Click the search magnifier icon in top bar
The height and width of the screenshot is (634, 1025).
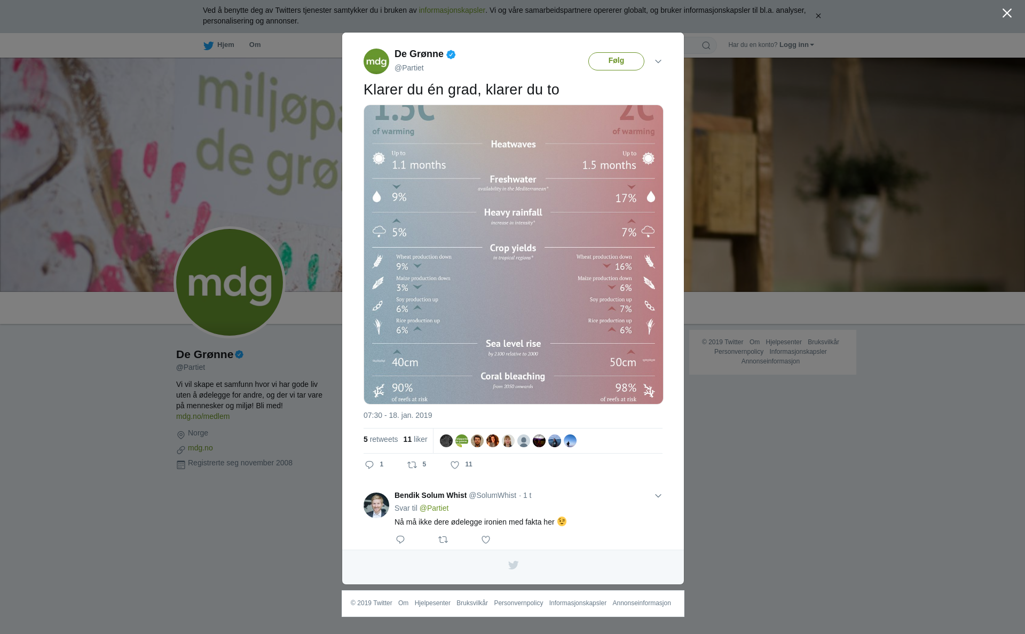(x=706, y=45)
